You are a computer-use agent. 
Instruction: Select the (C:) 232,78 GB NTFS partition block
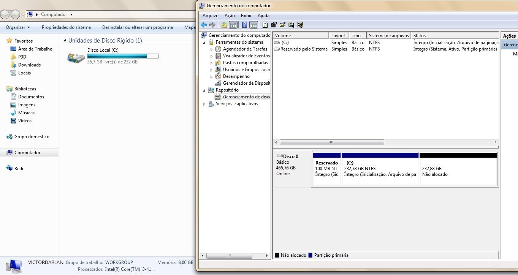point(380,169)
